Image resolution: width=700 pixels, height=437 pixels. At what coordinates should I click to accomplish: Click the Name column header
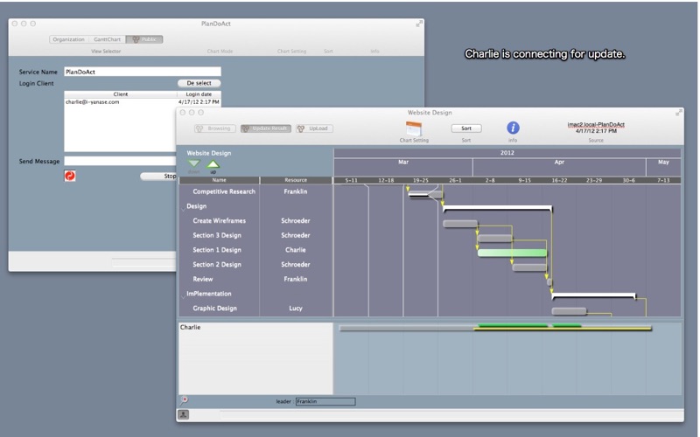pos(220,180)
